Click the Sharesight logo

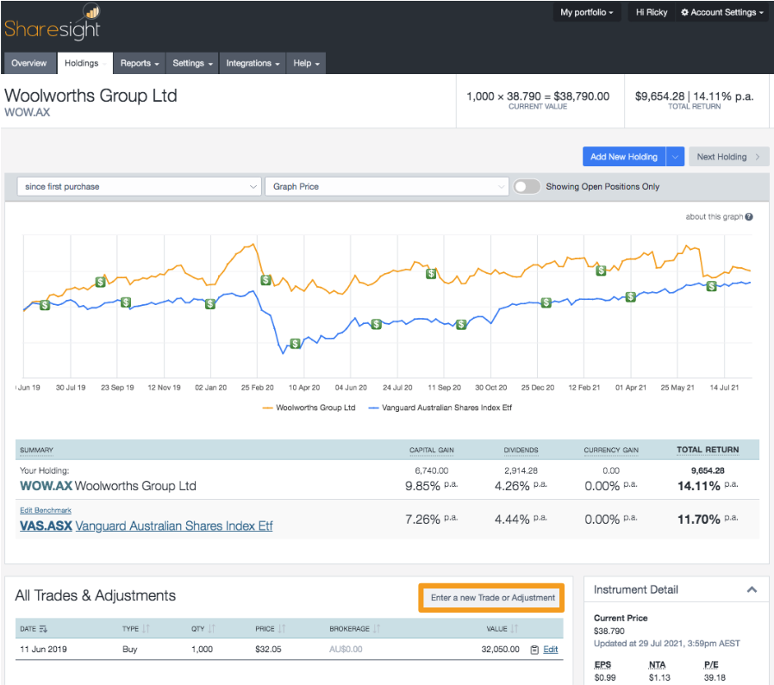click(53, 22)
